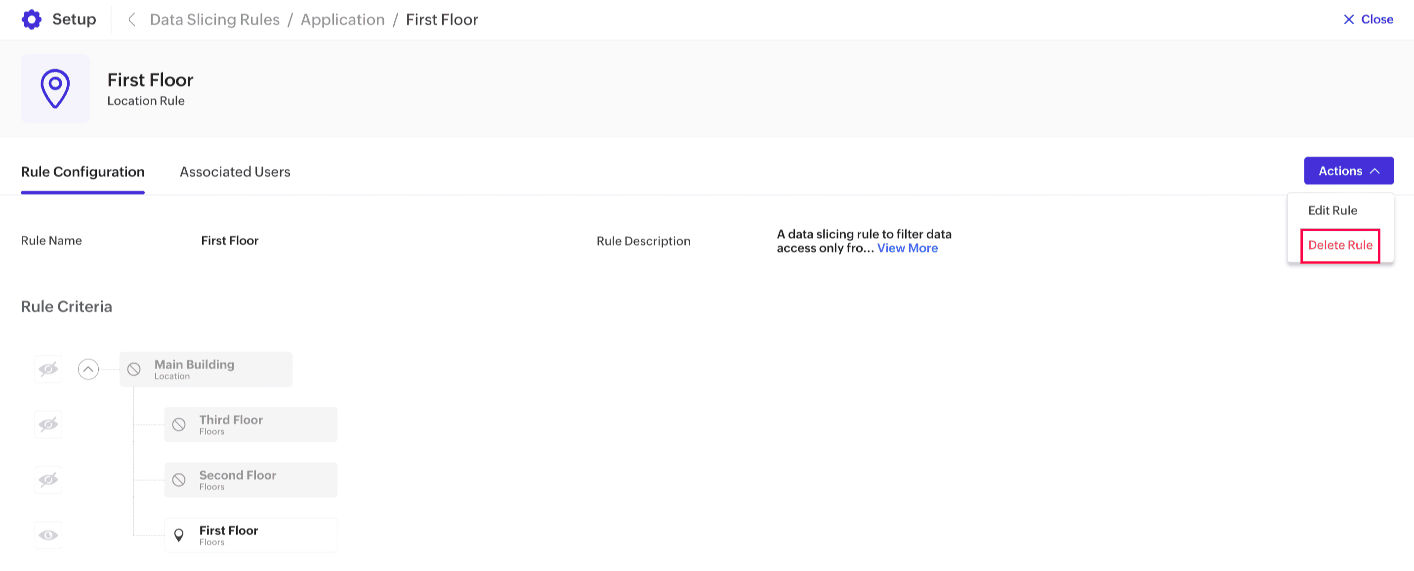Click the Setup gear icon

pos(31,20)
